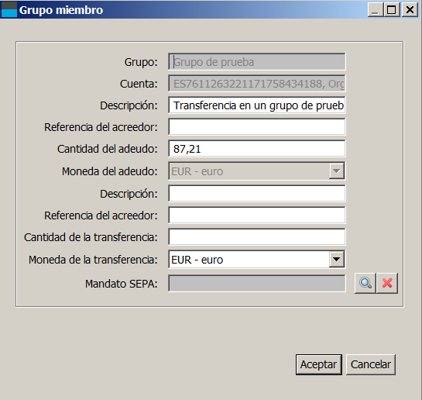Click the window icon in the title bar
The image size is (422, 400).
pos(9,9)
